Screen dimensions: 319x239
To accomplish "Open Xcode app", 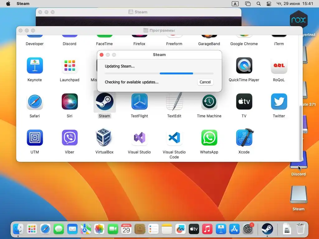I will click(245, 137).
